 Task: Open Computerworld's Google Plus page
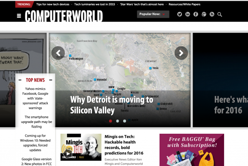point(204,14)
